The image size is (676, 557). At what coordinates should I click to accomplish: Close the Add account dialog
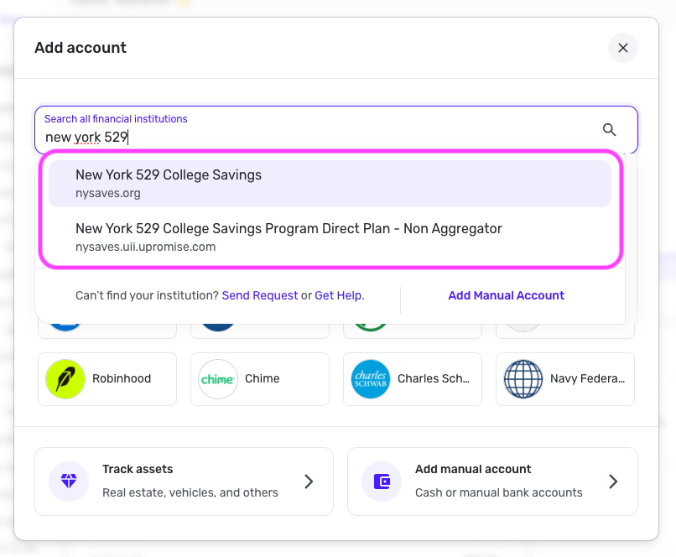623,48
